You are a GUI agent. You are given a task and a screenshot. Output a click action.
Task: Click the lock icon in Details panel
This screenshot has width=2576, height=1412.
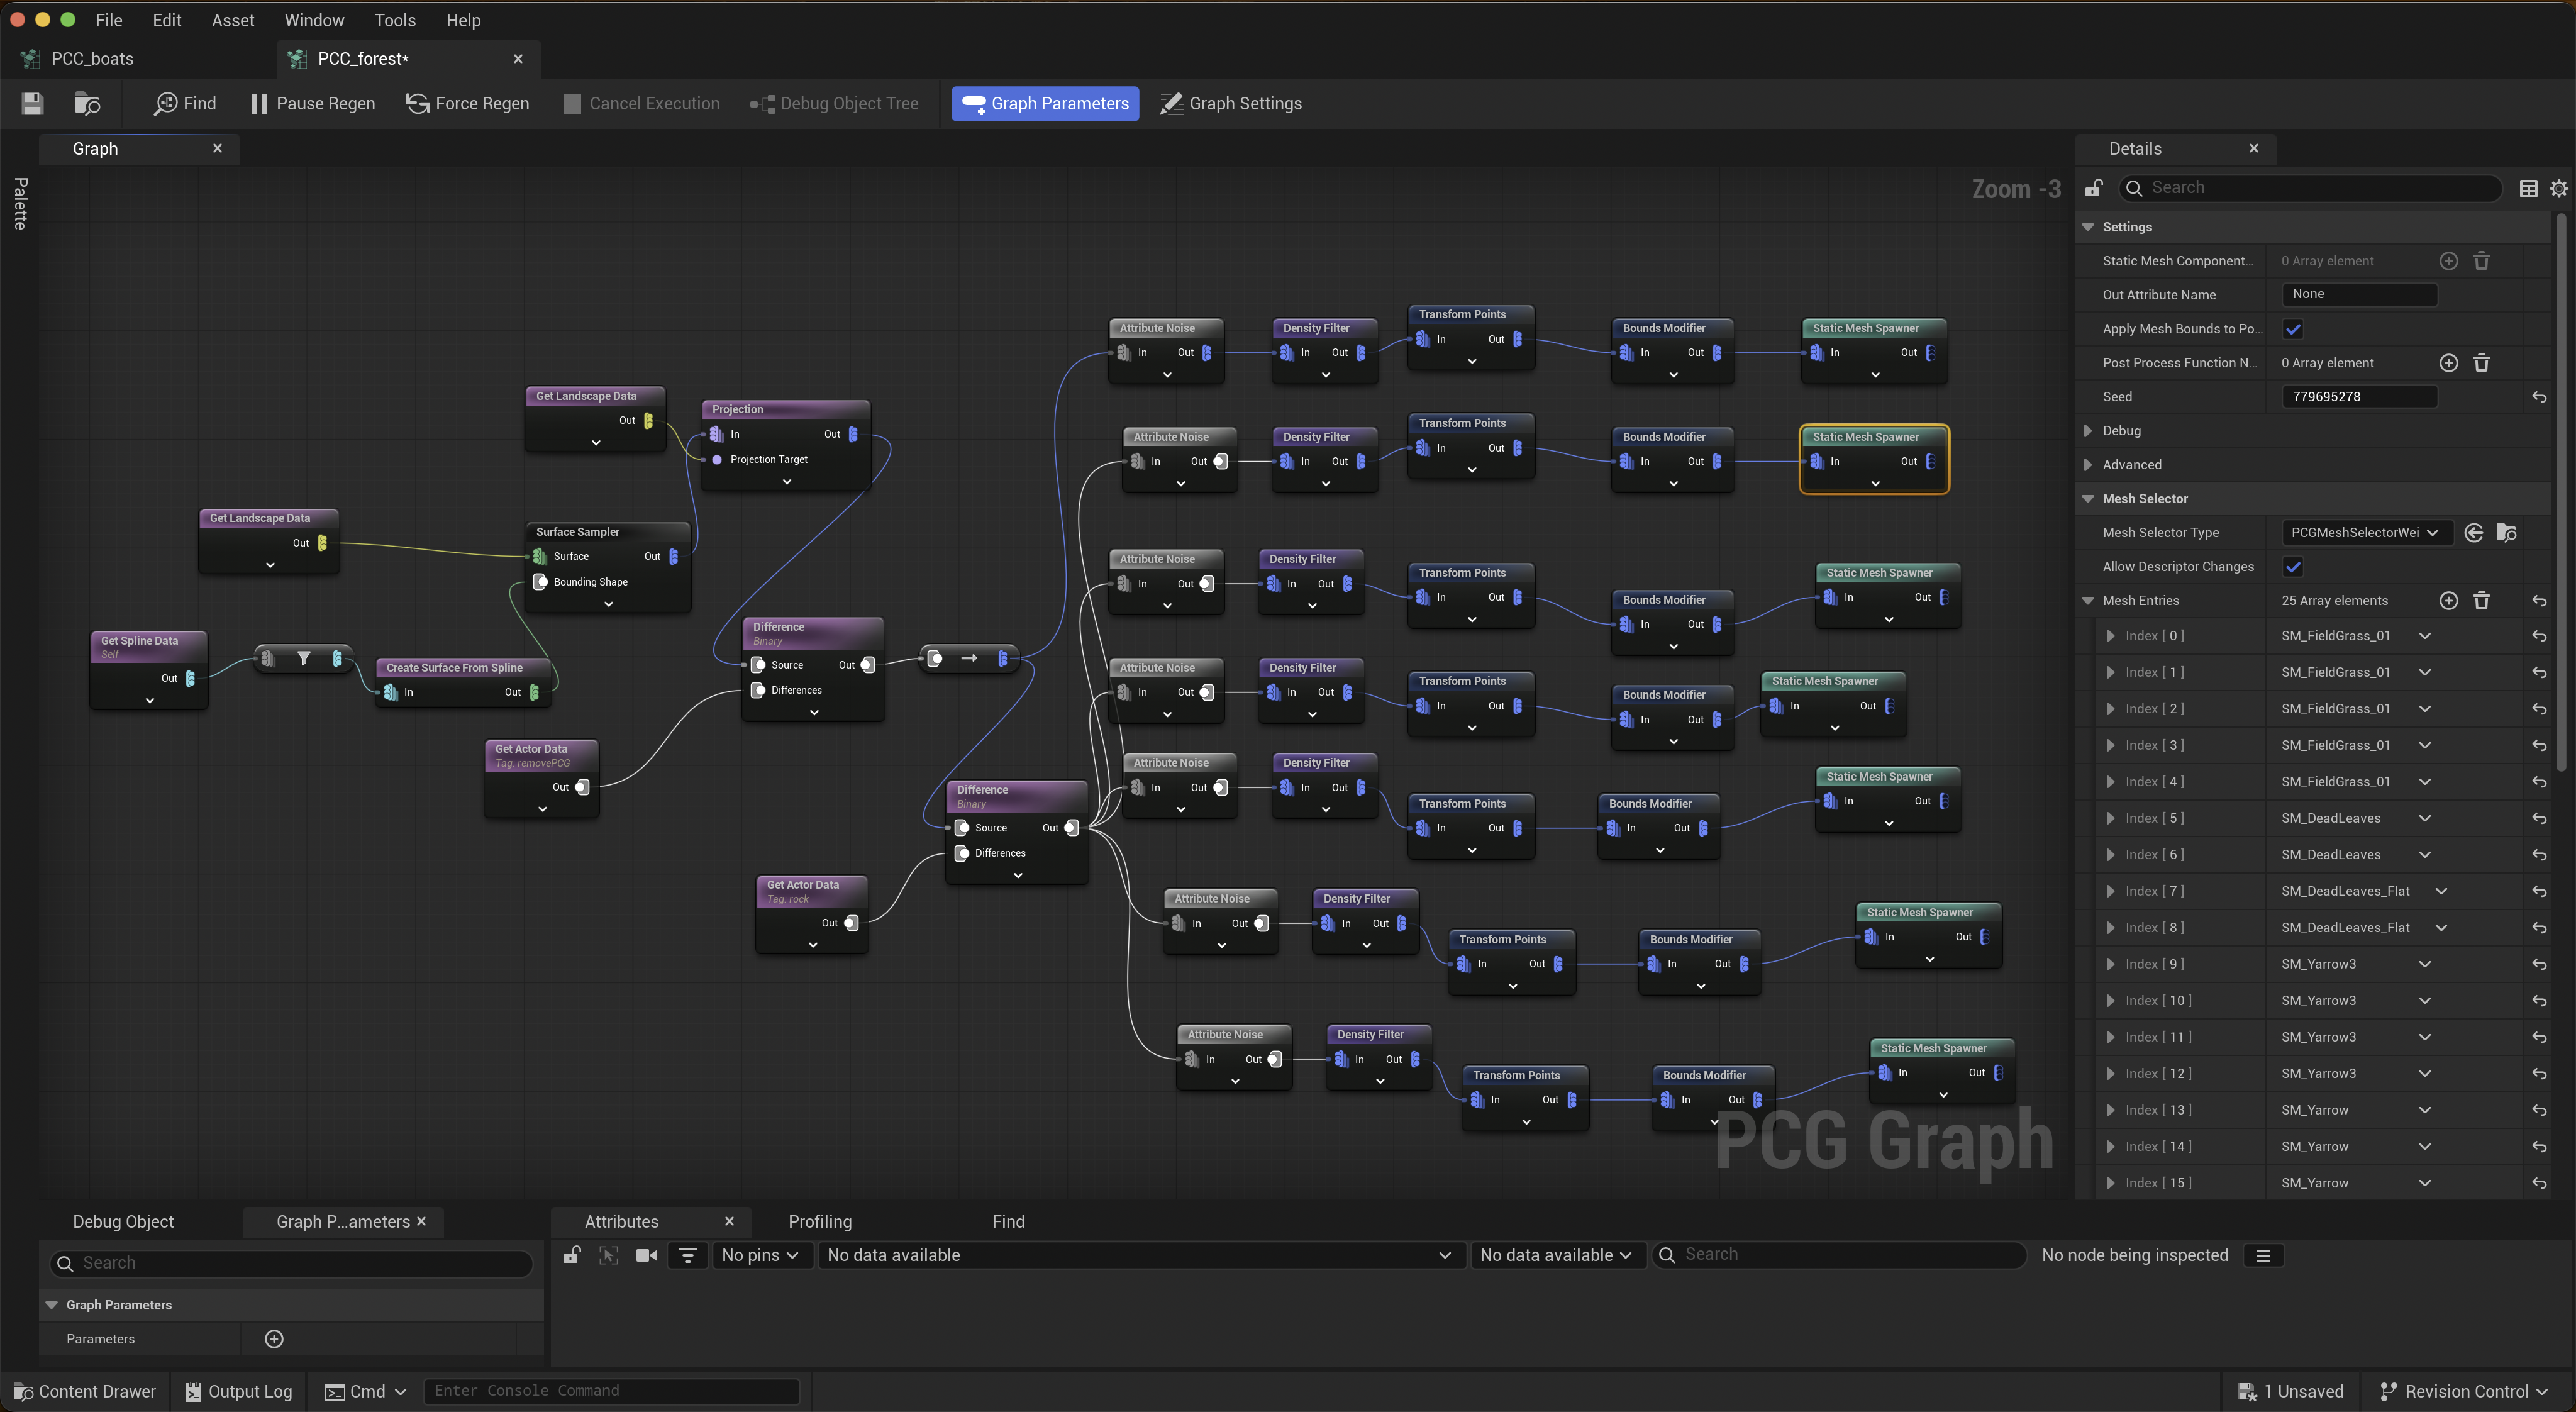(x=2094, y=188)
